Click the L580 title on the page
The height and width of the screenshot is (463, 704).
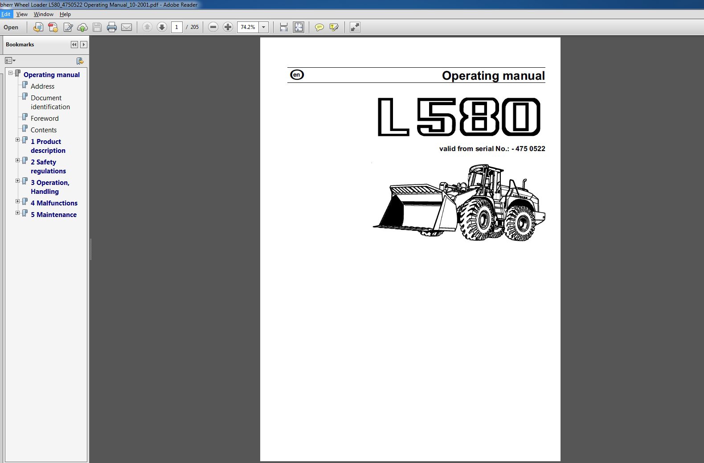click(x=459, y=117)
